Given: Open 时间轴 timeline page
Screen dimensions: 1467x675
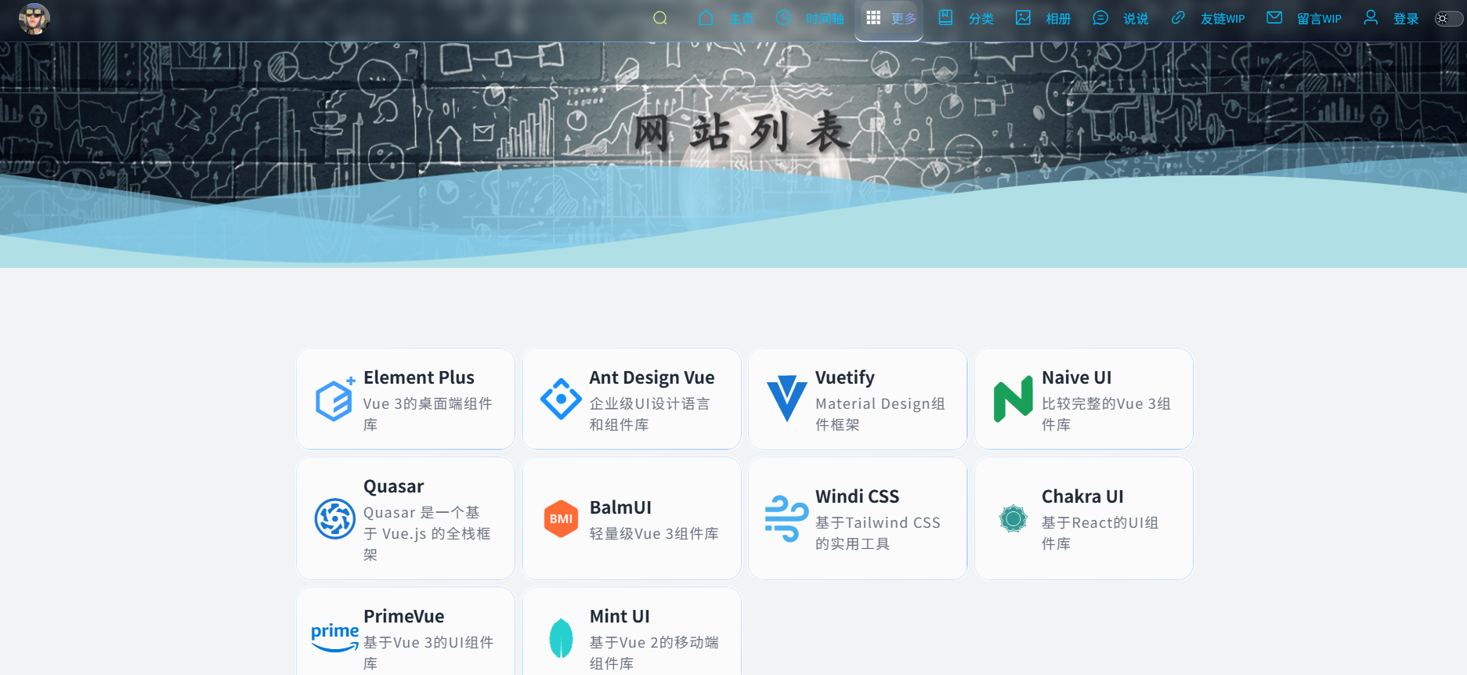Looking at the screenshot, I should [825, 19].
